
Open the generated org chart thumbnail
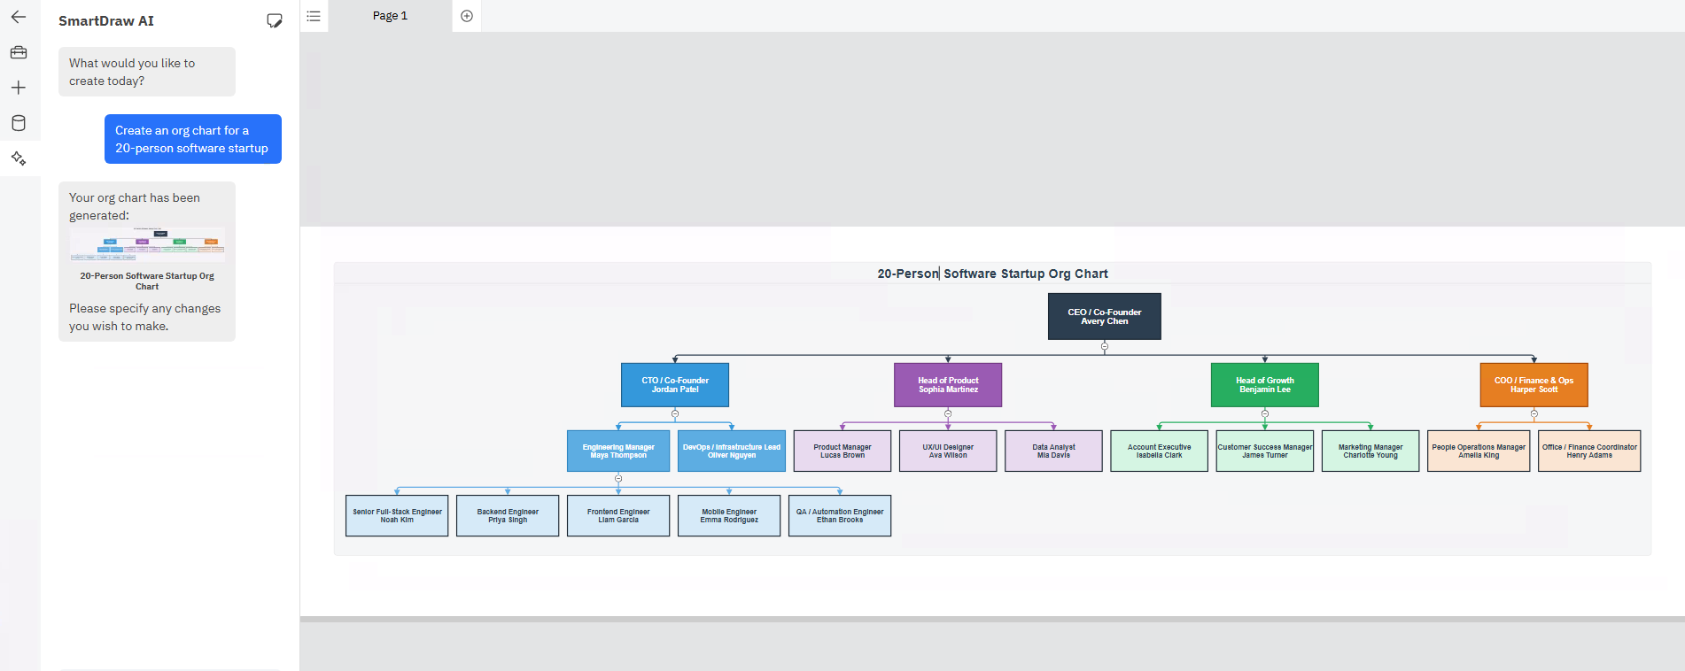(147, 245)
